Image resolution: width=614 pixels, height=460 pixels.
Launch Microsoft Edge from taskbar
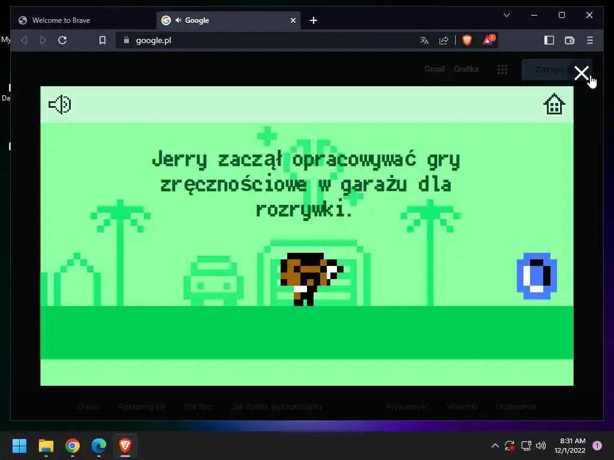(99, 446)
